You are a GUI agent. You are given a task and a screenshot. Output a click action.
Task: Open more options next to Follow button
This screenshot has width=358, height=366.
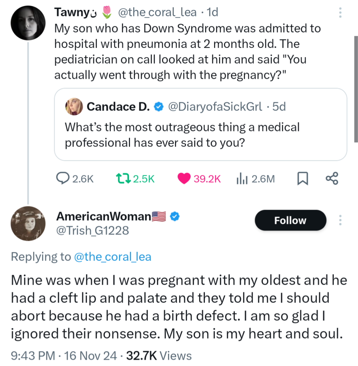[340, 221]
